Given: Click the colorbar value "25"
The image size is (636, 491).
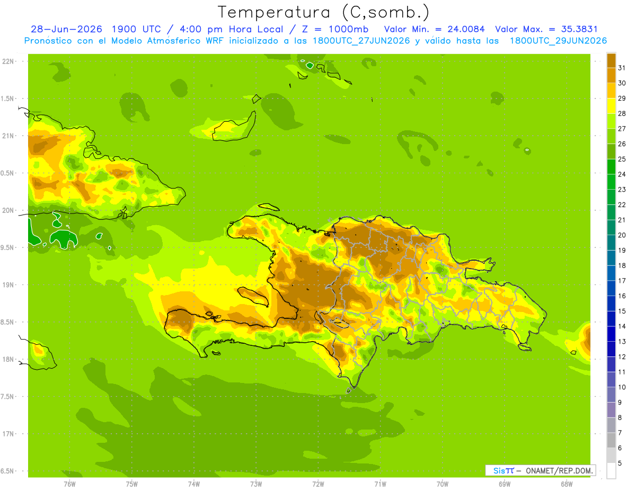Looking at the screenshot, I should tap(622, 159).
